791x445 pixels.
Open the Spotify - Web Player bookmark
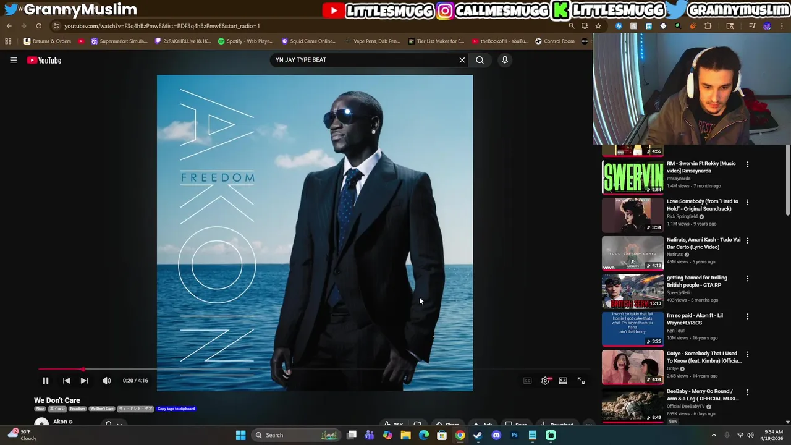click(245, 41)
